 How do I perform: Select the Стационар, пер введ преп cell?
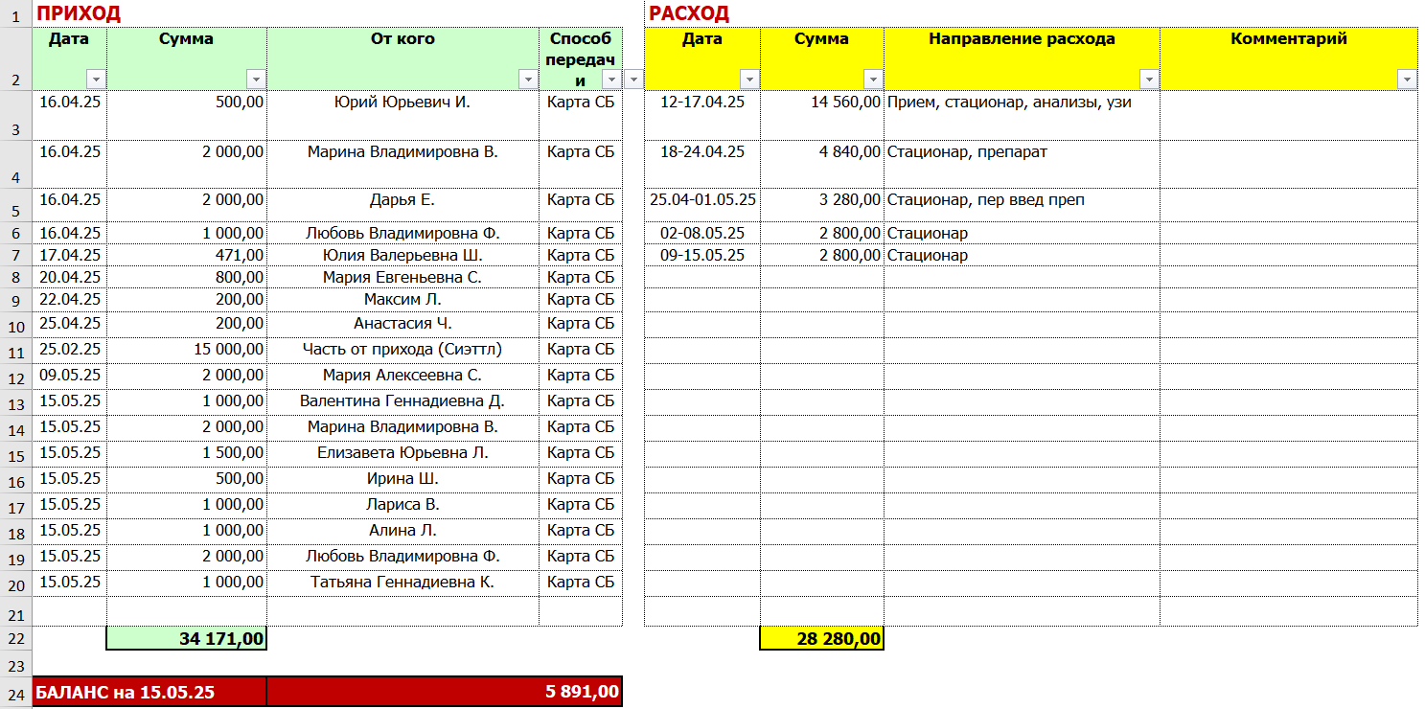[x=1022, y=205]
